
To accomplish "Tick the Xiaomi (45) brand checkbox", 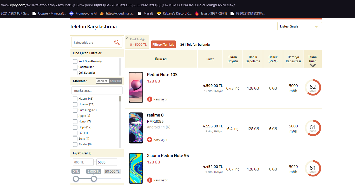I will 75,99.
